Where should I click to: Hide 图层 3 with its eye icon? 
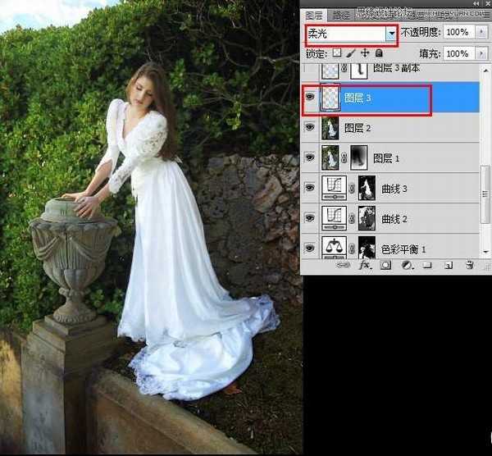[x=310, y=98]
